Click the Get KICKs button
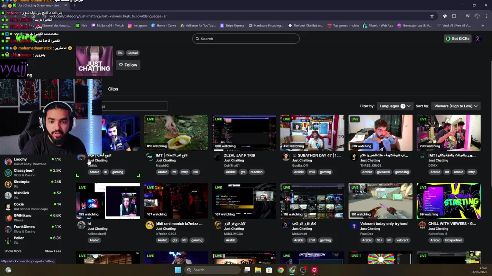 457,39
